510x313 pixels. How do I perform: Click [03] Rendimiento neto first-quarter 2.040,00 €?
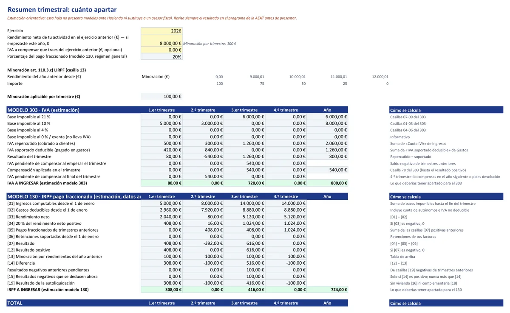[x=161, y=217]
